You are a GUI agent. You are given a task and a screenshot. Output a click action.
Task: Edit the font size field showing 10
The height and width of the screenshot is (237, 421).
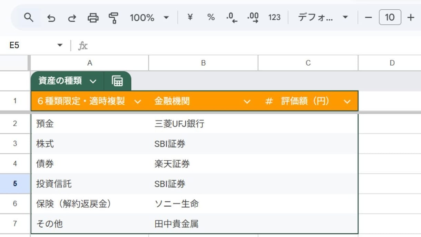pos(390,17)
